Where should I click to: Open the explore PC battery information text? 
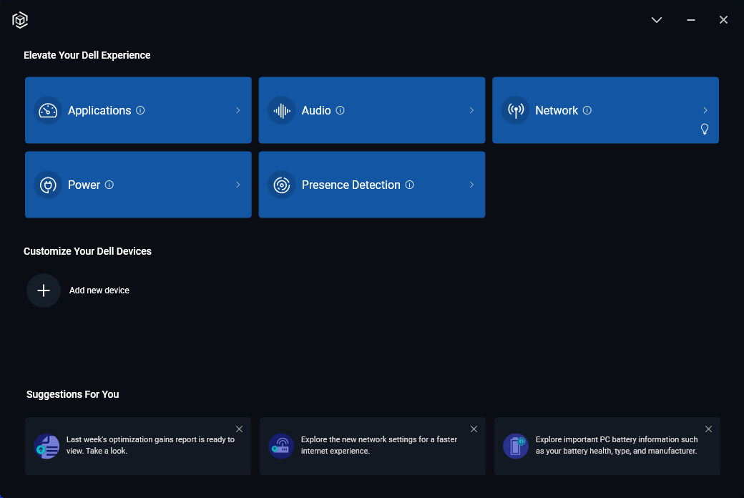coord(617,445)
